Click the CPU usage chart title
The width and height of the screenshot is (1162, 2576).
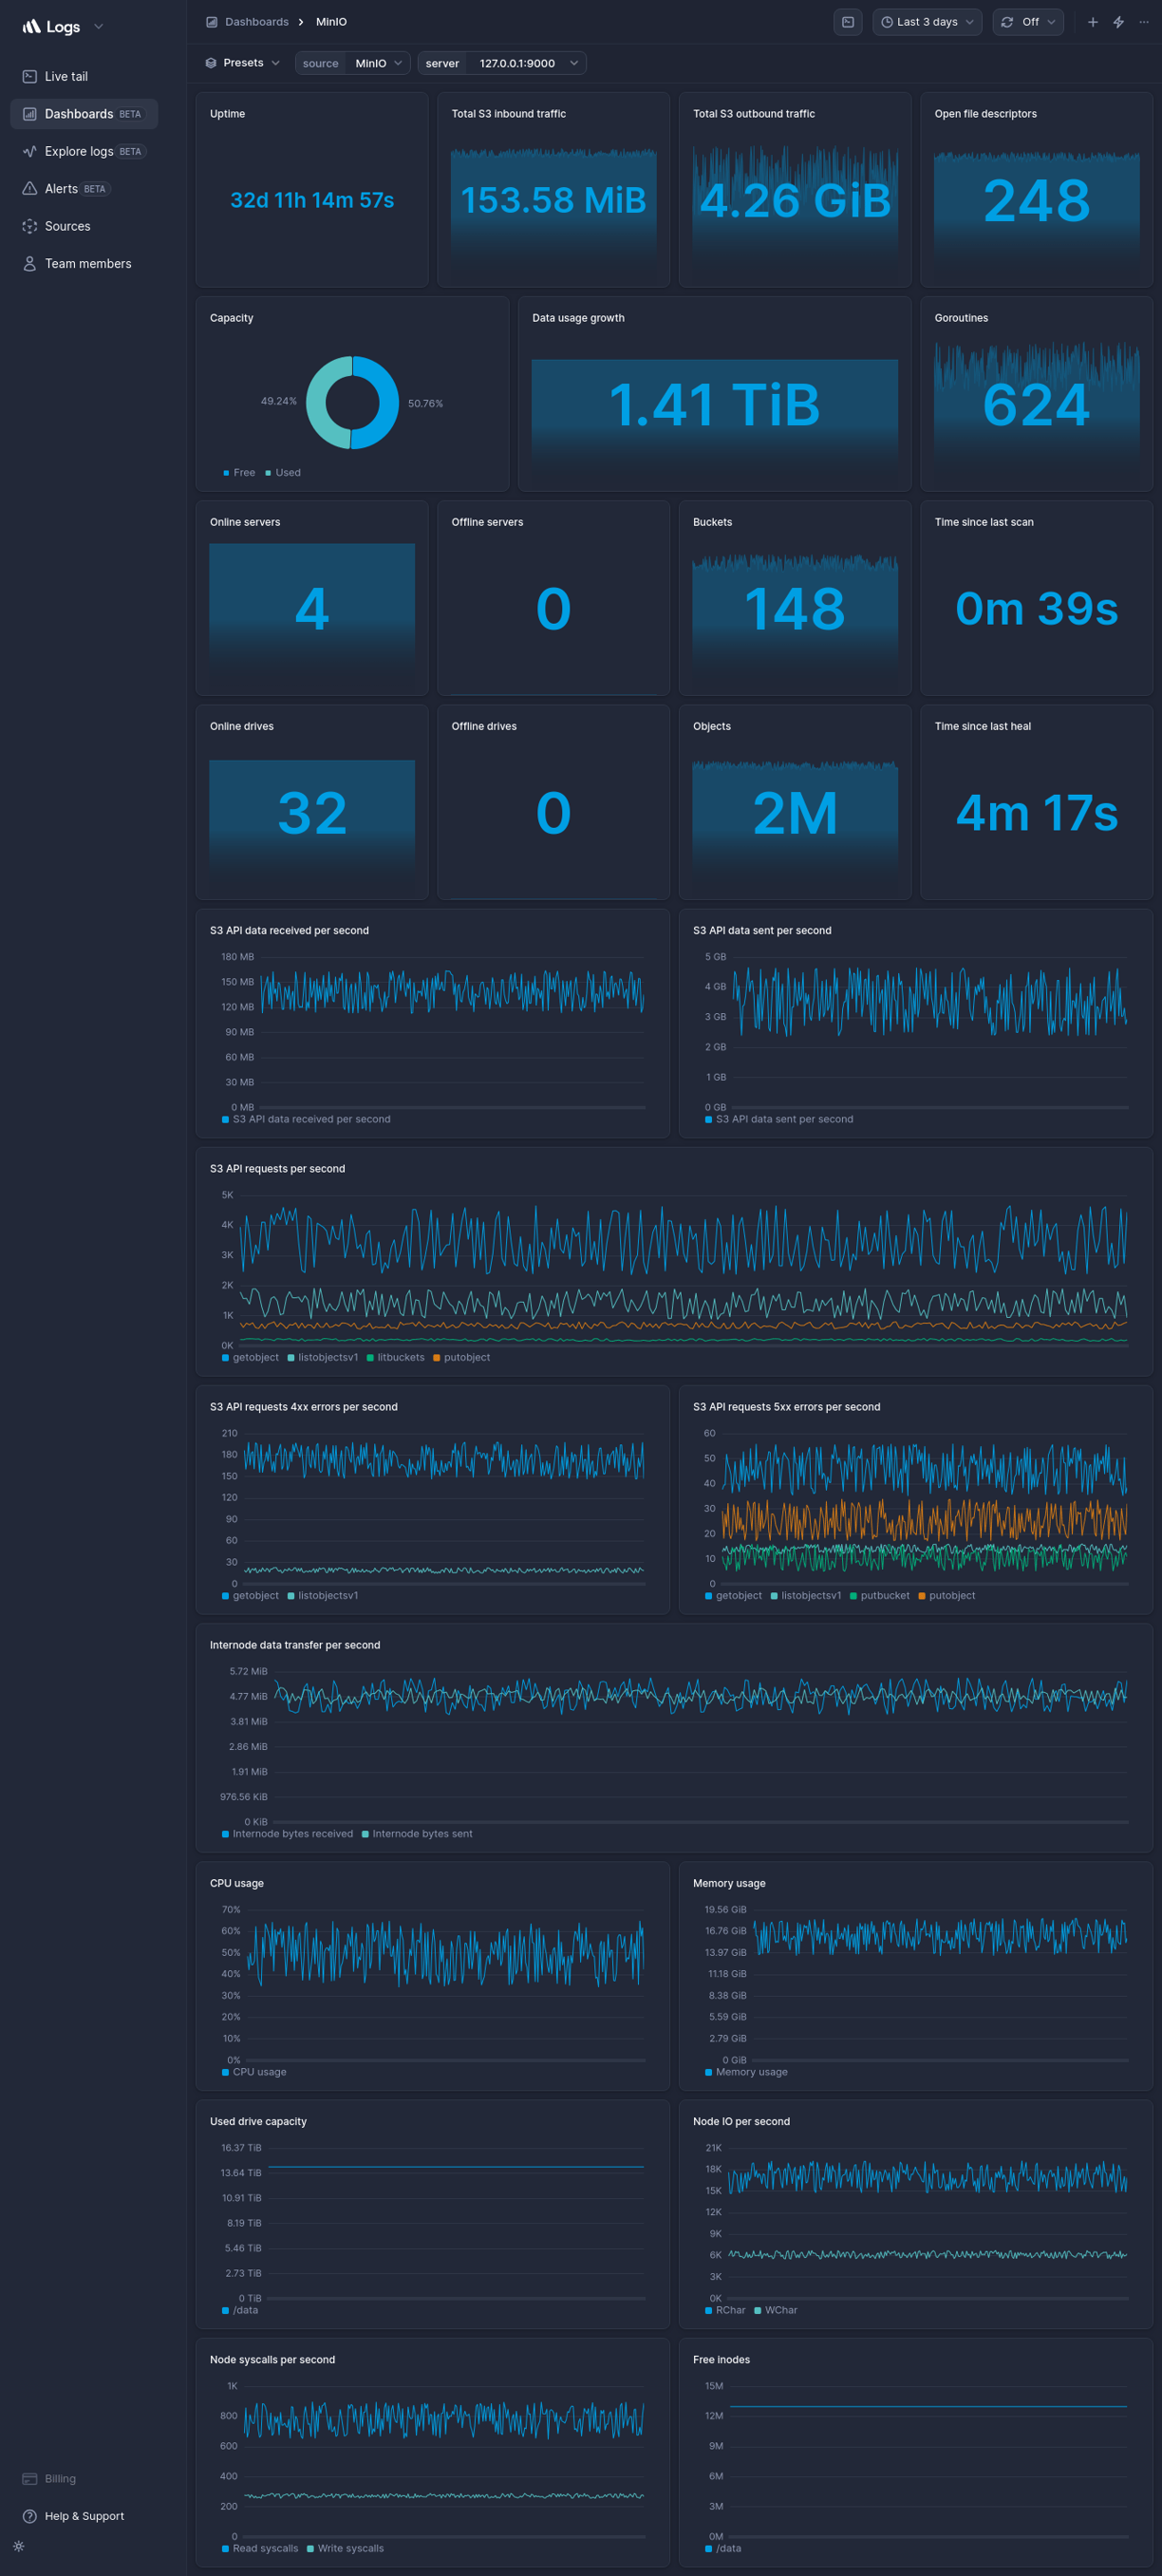pyautogui.click(x=237, y=1884)
